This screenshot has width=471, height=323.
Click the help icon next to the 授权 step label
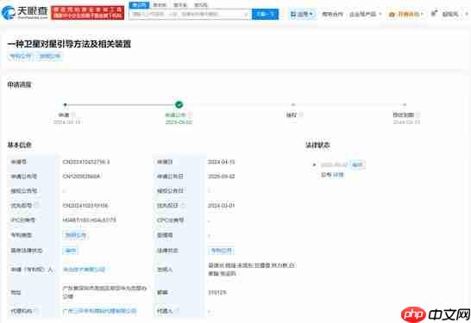tap(301, 115)
